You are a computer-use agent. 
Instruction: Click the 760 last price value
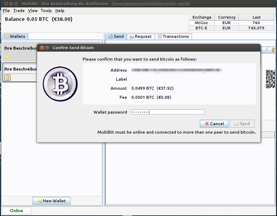256,23
